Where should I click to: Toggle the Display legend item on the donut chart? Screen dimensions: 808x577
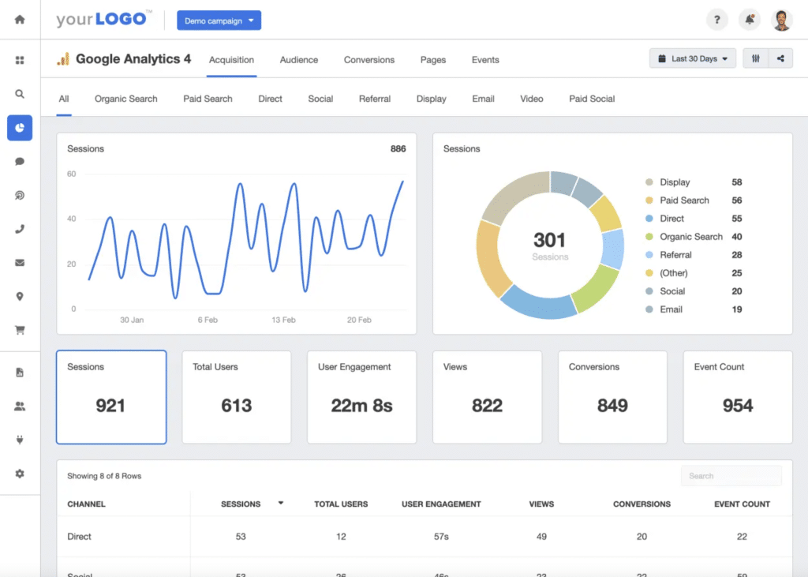click(x=675, y=182)
